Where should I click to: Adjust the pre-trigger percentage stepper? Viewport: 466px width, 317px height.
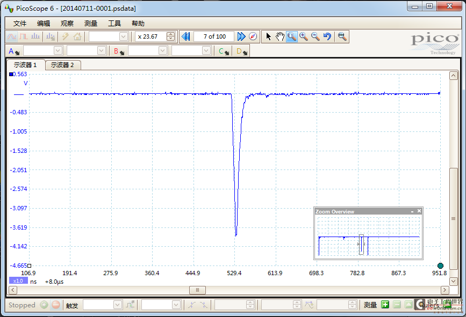click(297, 305)
